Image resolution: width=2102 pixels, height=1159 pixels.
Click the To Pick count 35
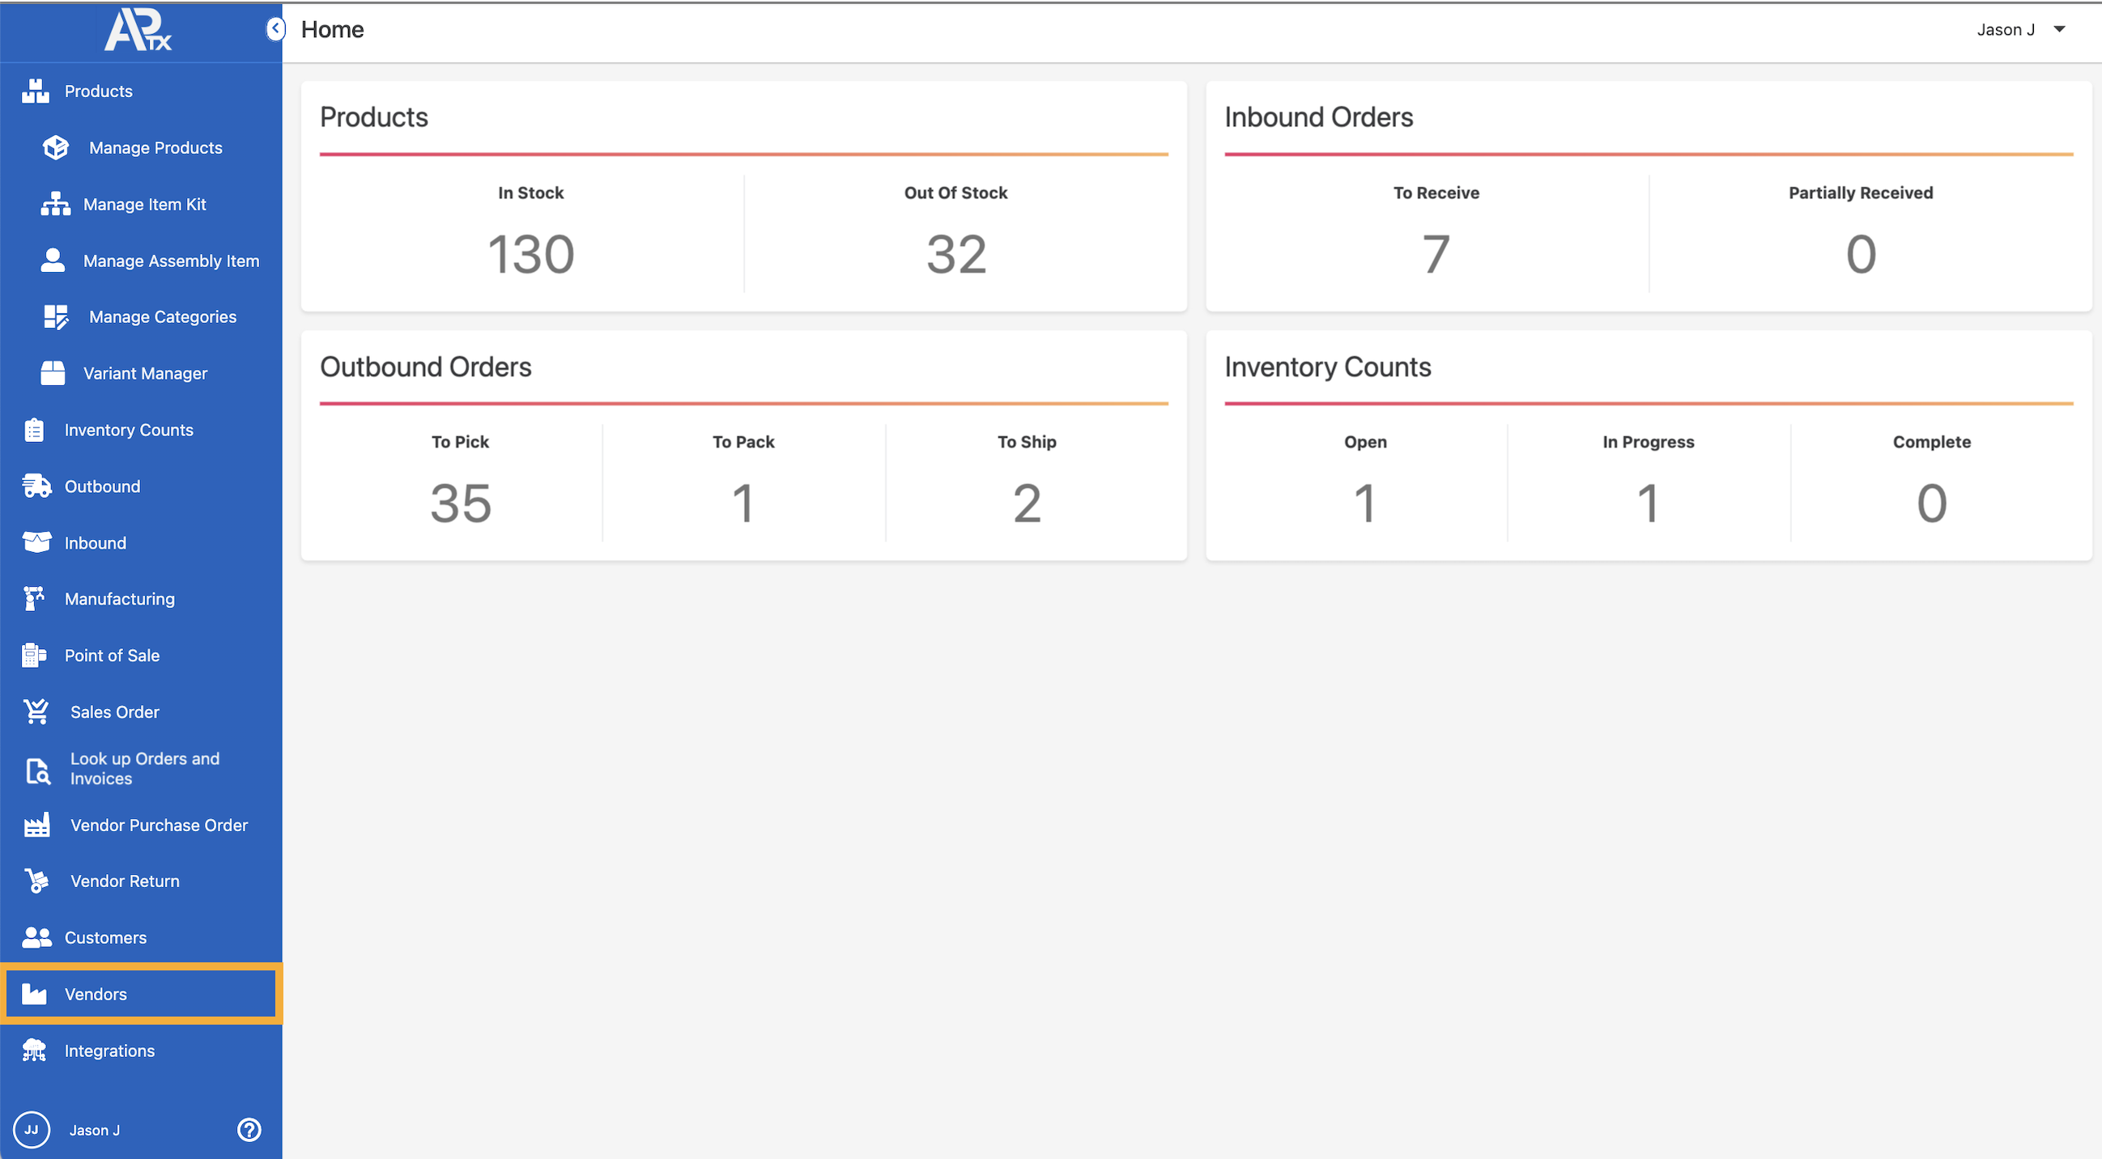(460, 503)
